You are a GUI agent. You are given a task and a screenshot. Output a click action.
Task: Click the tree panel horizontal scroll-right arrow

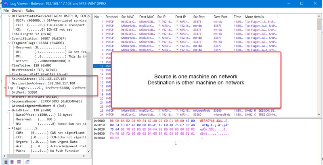(x=84, y=156)
